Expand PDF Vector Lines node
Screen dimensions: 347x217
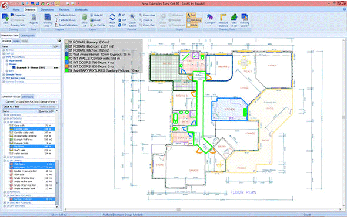tap(4, 78)
